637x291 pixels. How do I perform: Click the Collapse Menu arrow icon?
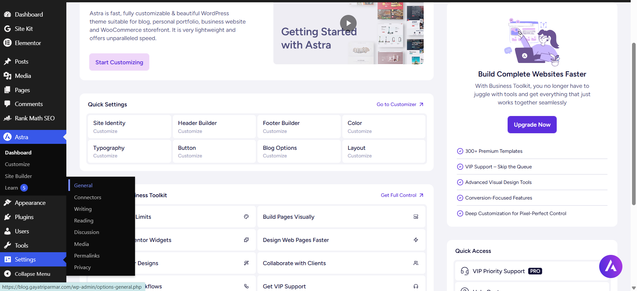8,274
